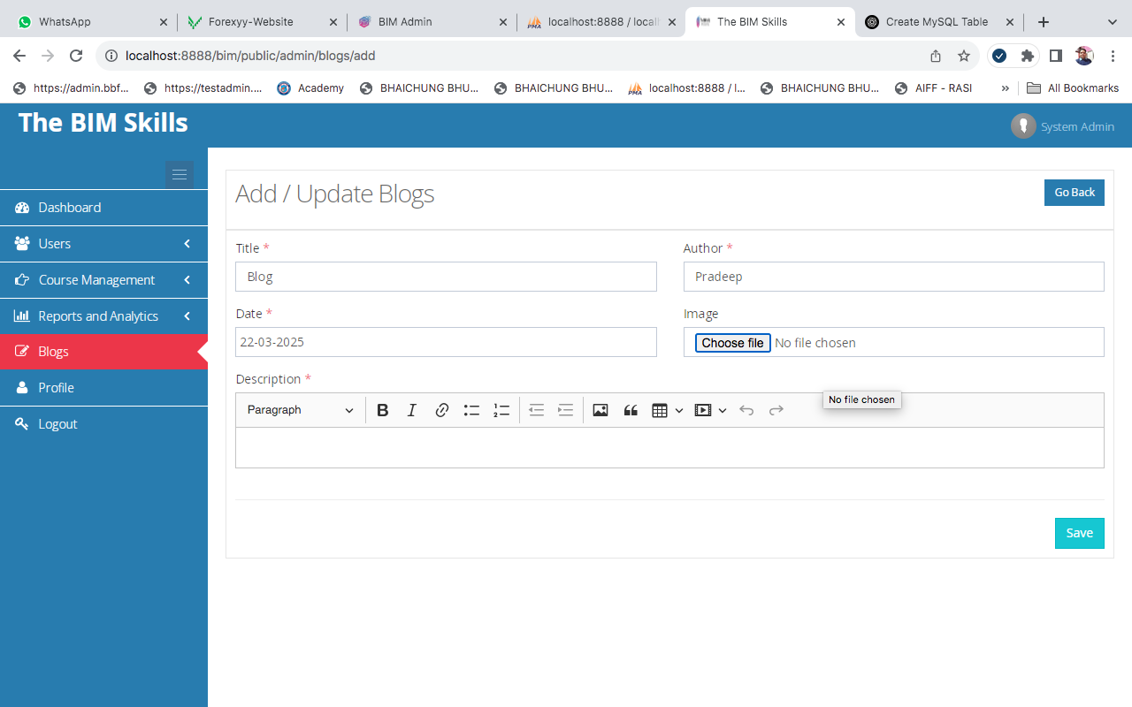The height and width of the screenshot is (707, 1132).
Task: Go forward in browser history
Action: pos(48,56)
